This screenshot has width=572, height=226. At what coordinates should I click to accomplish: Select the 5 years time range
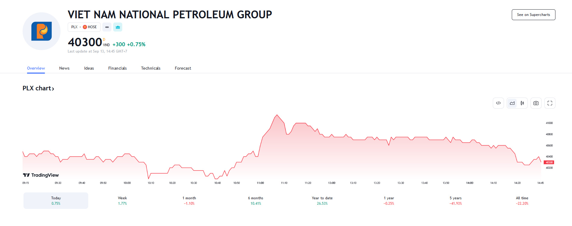pyautogui.click(x=455, y=200)
